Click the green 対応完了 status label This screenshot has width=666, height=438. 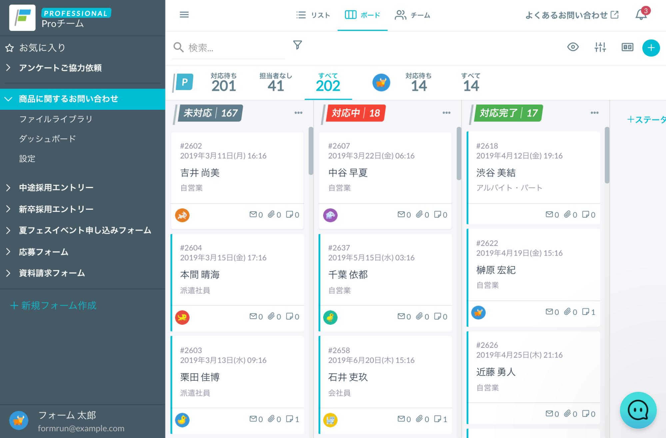tap(508, 113)
